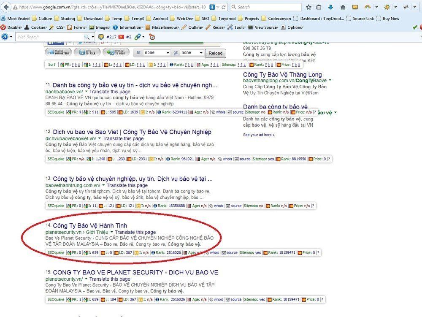Viewport: 422px width, 317px height.
Task: Open the CSS menu in Web Developer toolbar
Action: 57,27
